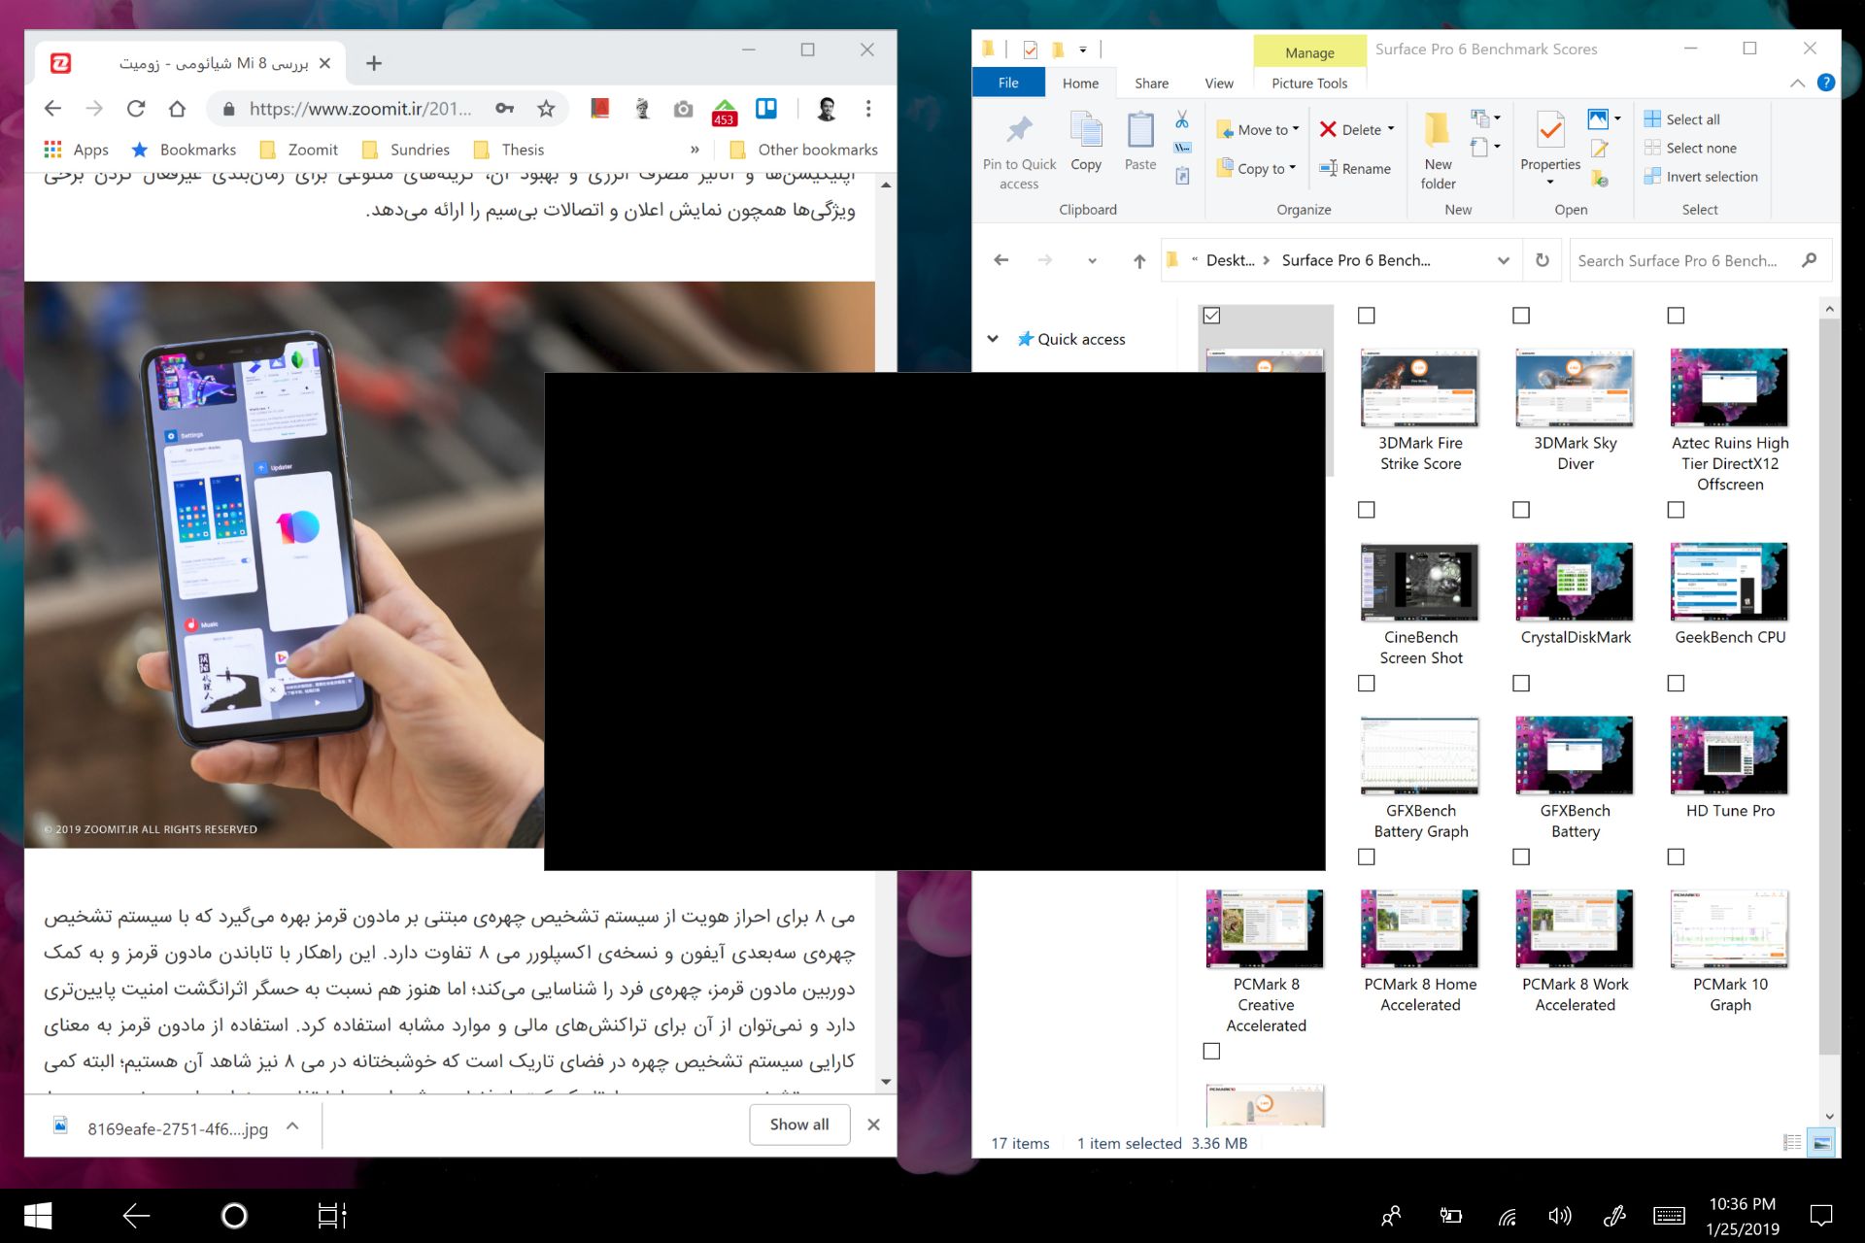The height and width of the screenshot is (1243, 1865).
Task: Open Windows Start menu
Action: point(38,1216)
